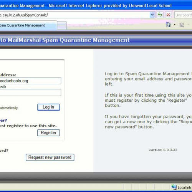
Task: Click the Local intranet zone icon
Action: (174, 187)
